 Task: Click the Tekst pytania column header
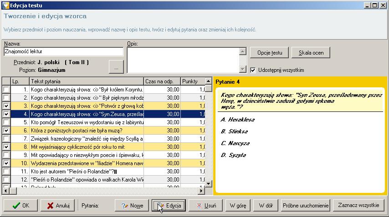coord(87,81)
